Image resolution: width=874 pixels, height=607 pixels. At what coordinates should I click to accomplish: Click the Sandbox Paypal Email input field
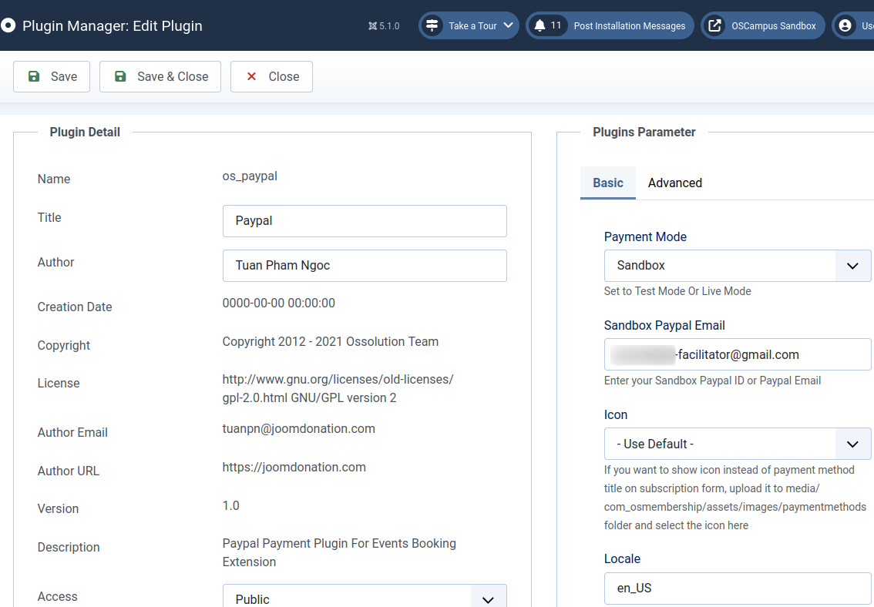tap(737, 355)
